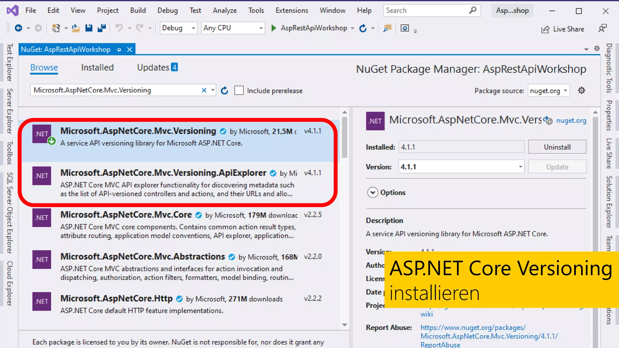Image resolution: width=619 pixels, height=348 pixels.
Task: Click the document well settings gear icon
Action: pyautogui.click(x=597, y=48)
